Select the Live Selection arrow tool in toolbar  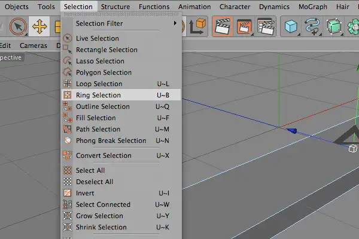[18, 26]
